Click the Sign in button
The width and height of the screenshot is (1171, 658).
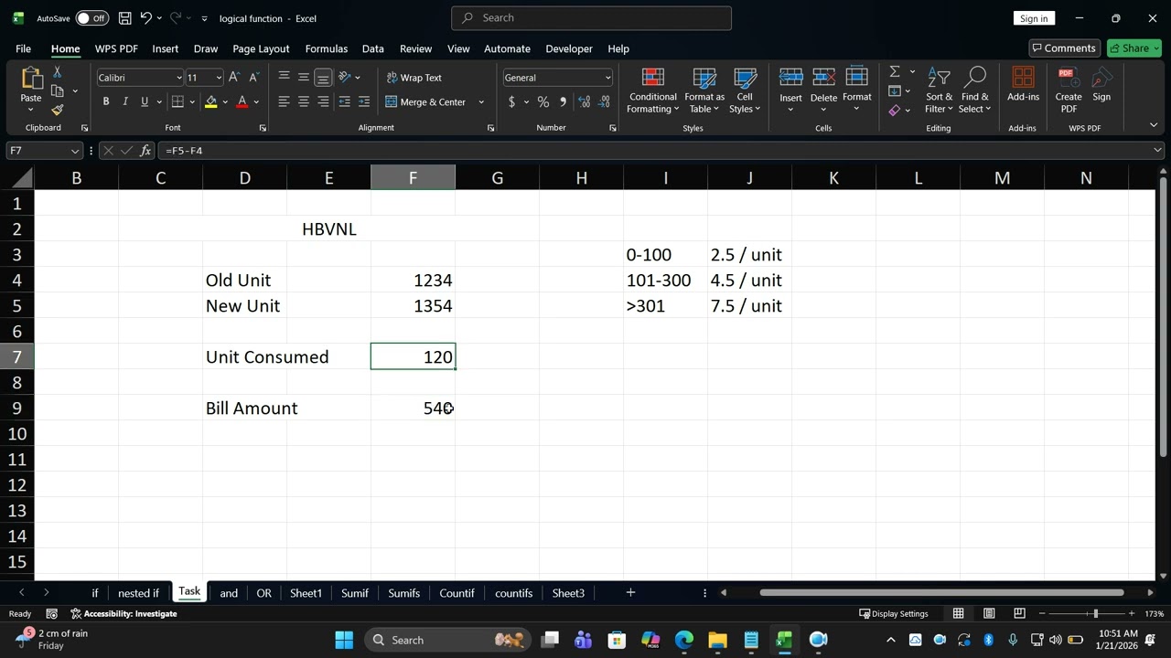(1034, 18)
